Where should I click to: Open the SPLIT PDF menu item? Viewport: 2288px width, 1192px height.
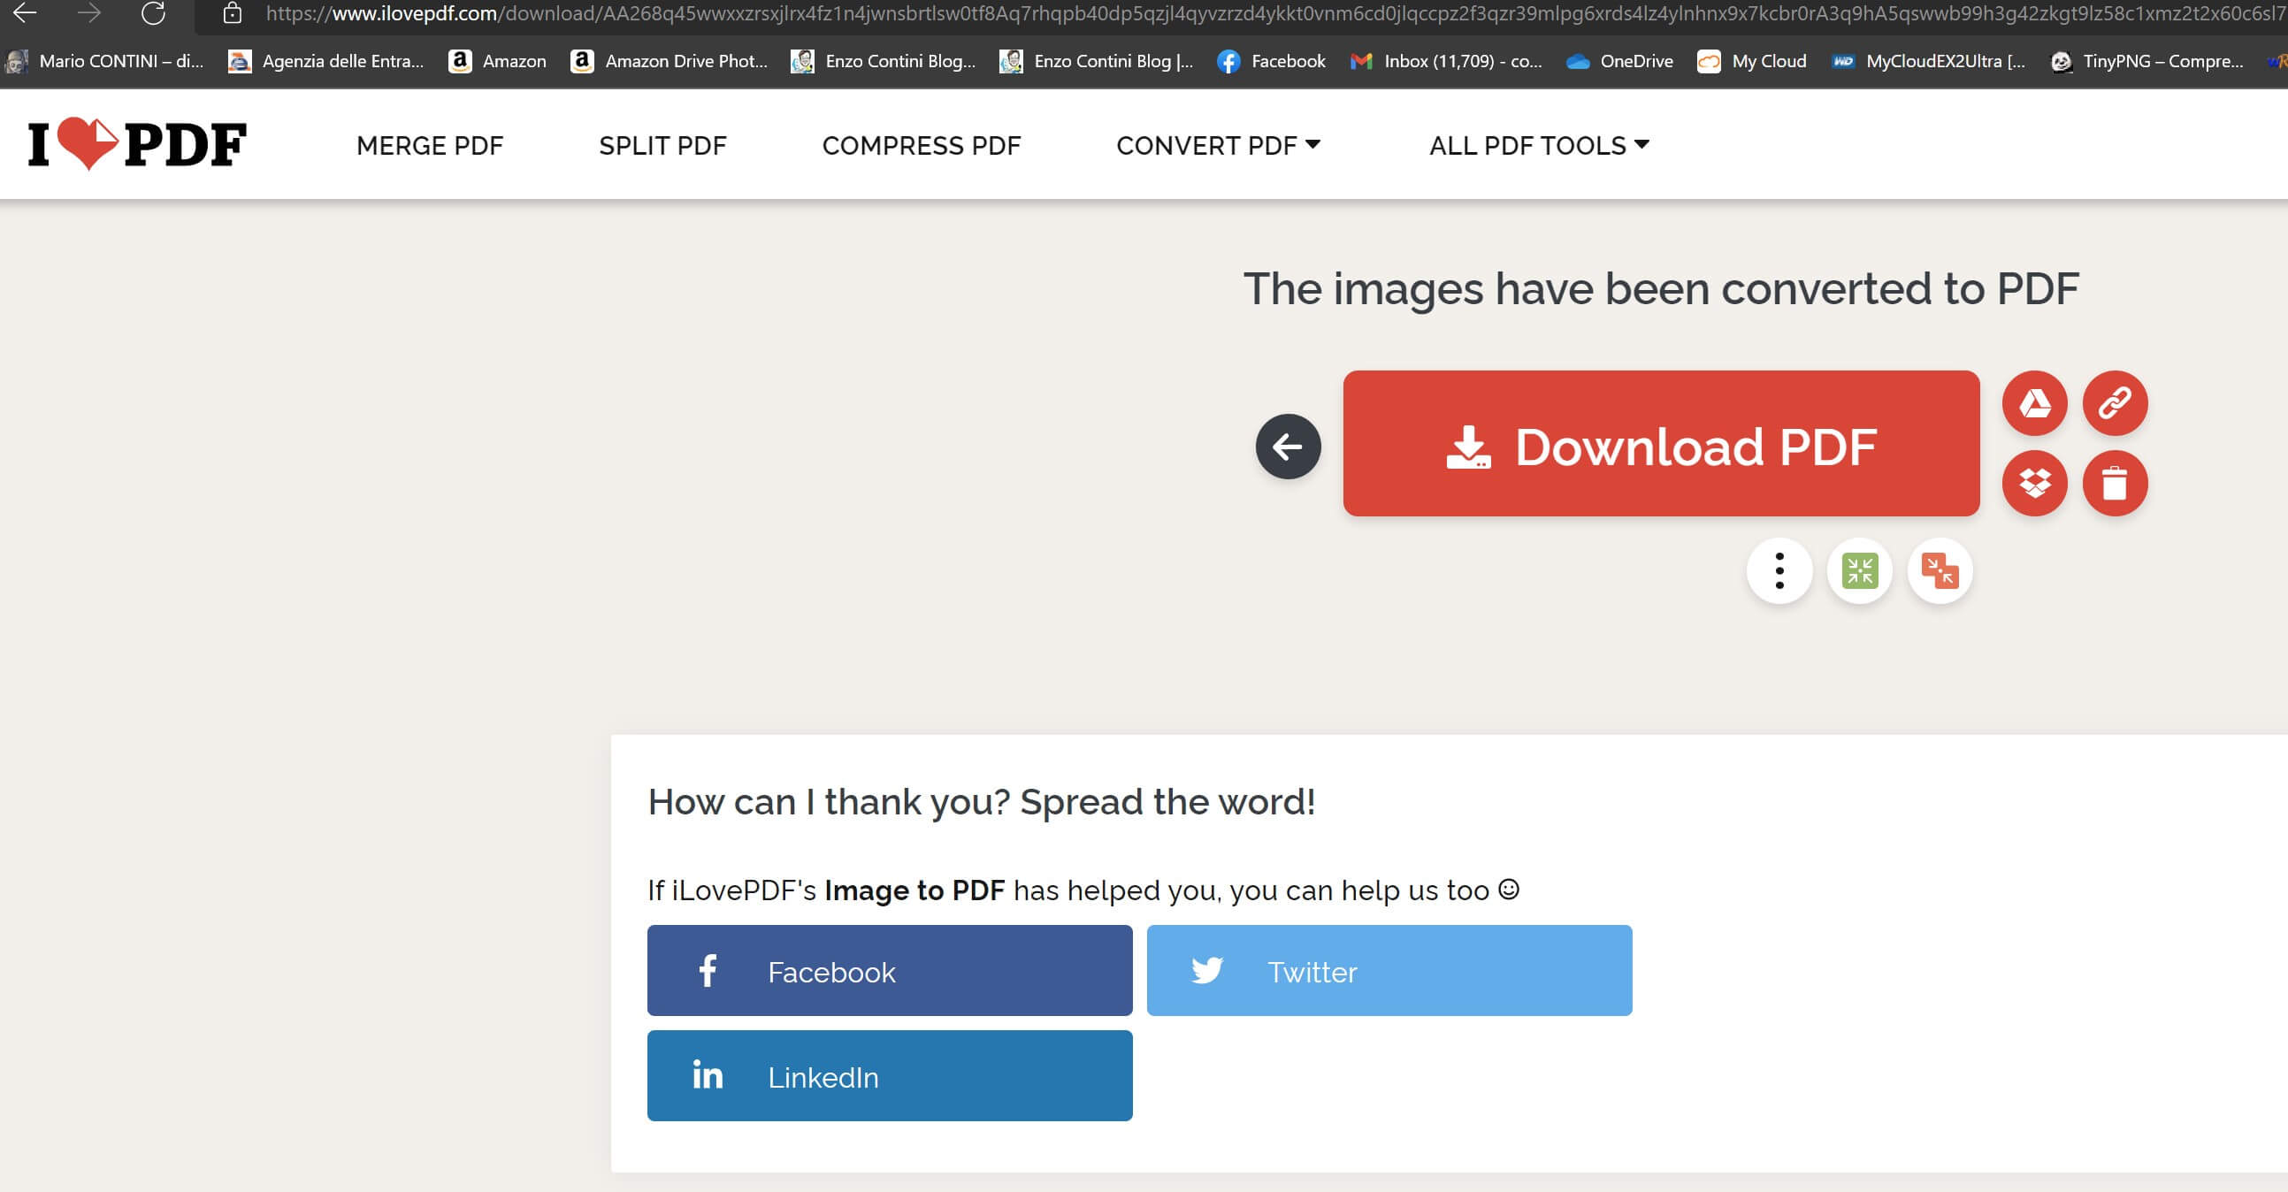coord(662,145)
